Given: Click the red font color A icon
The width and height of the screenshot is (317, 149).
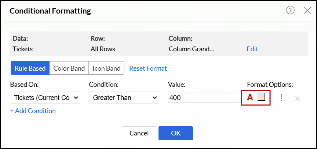Looking at the screenshot, I should click(250, 97).
